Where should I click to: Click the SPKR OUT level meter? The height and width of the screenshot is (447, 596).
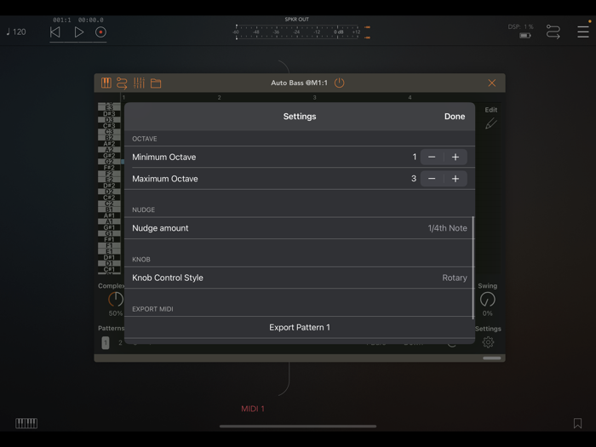tap(297, 32)
